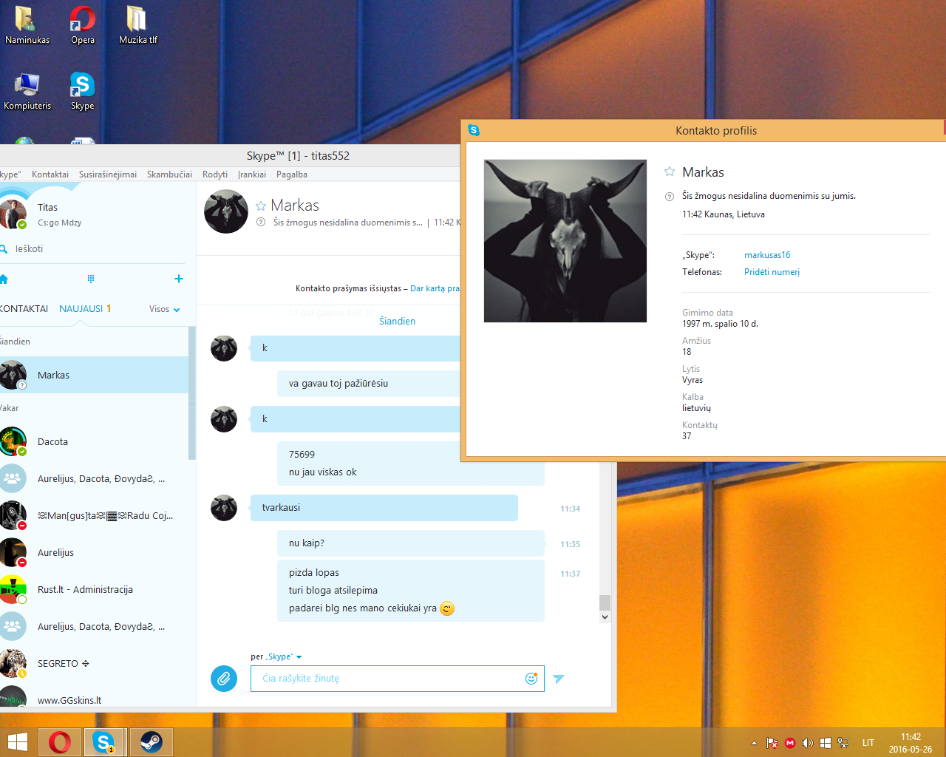Click the network tray icon
Viewport: 946px width, 757px height.
coord(843,743)
